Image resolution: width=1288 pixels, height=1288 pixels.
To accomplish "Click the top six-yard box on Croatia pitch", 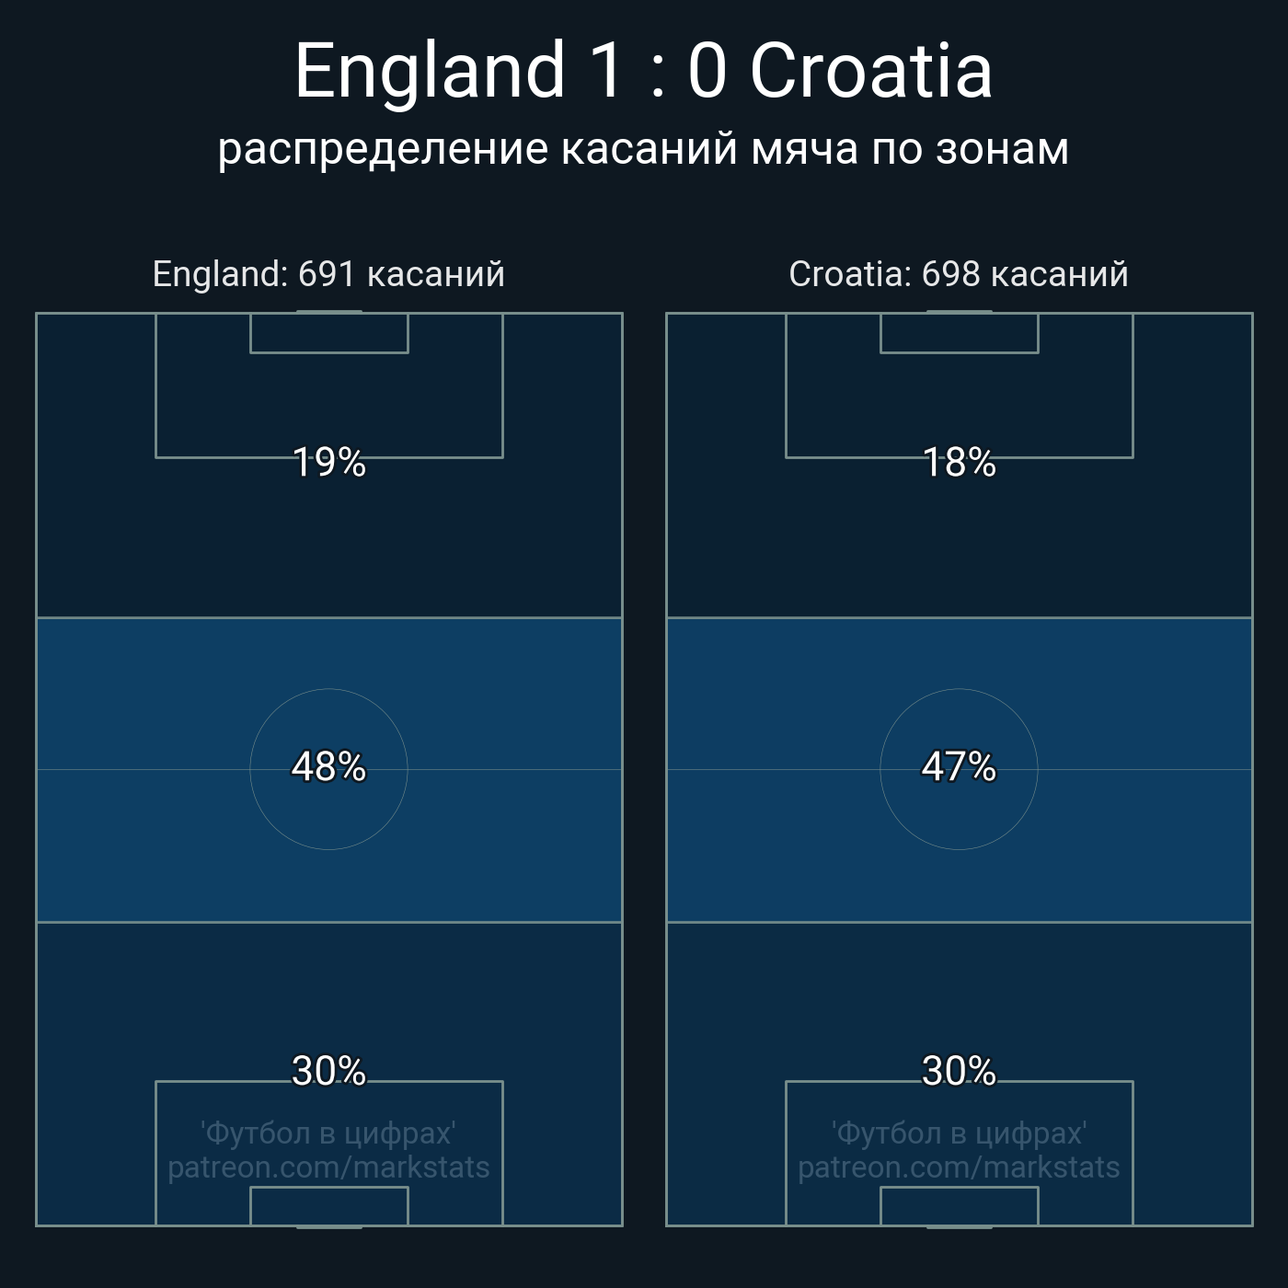I will coord(959,333).
